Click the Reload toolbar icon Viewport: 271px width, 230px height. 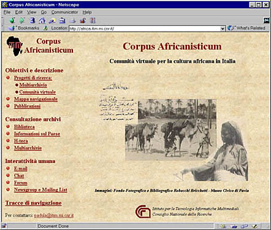(x=32, y=20)
